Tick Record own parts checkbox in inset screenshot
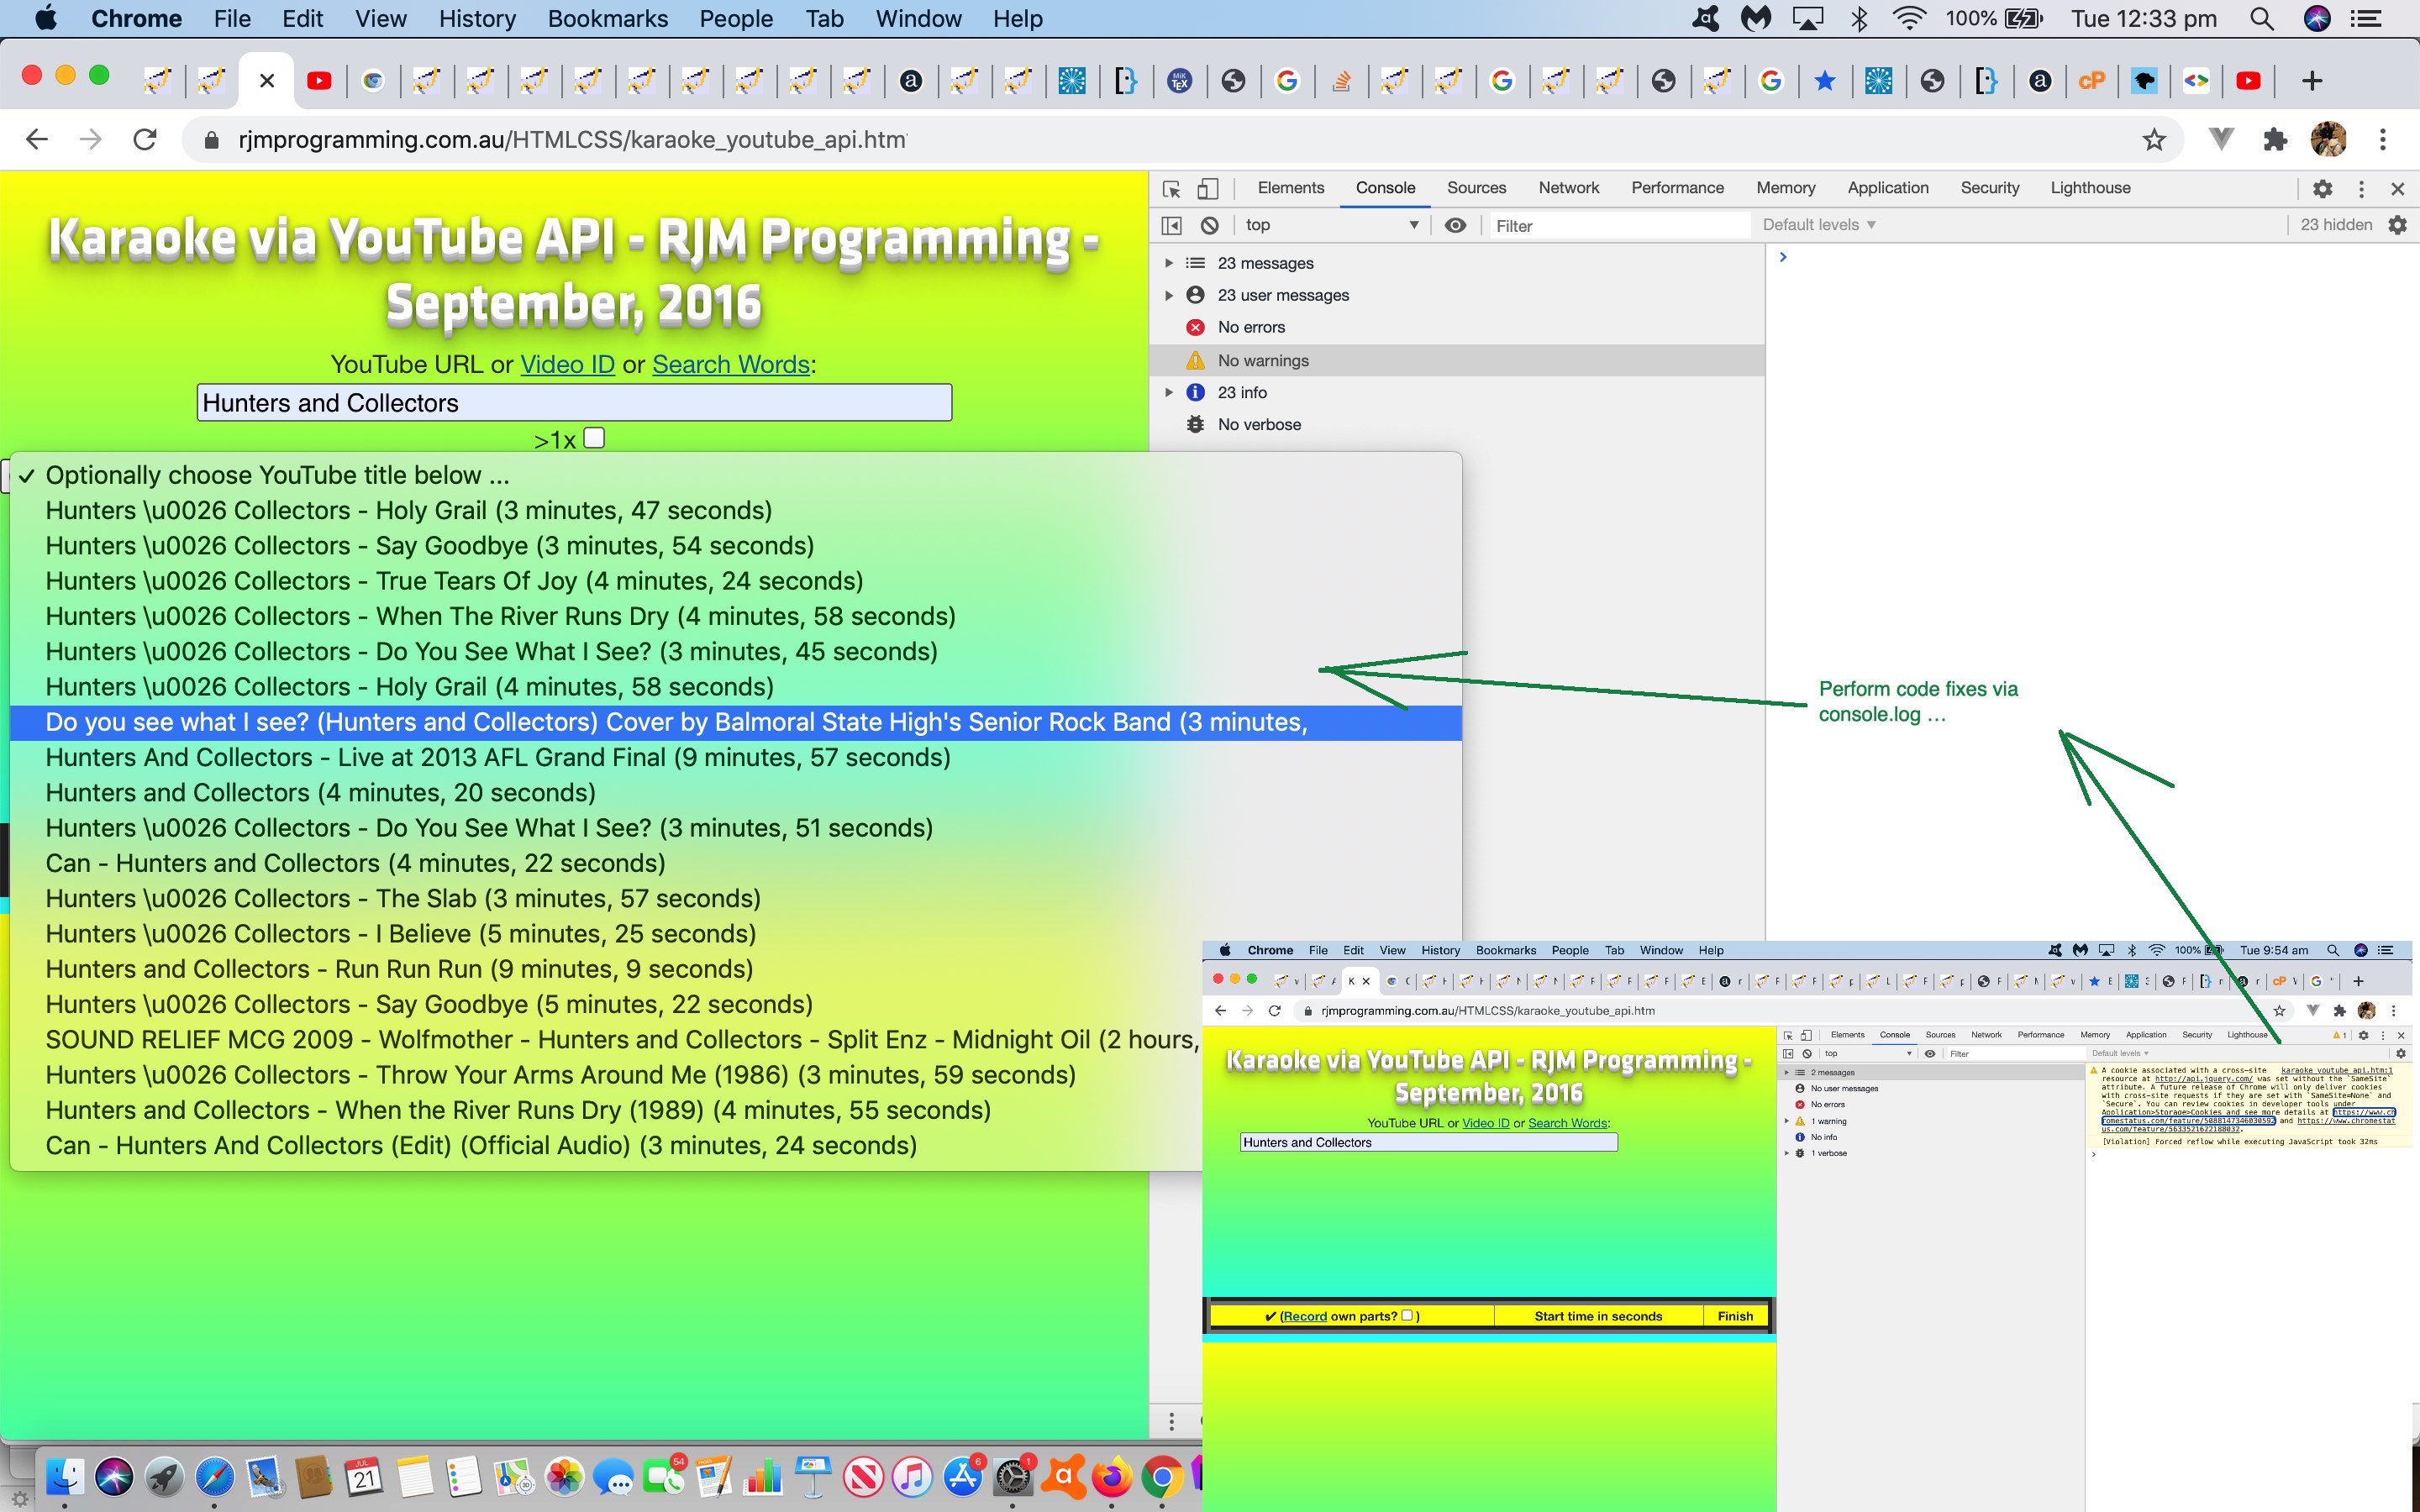The width and height of the screenshot is (2420, 1512). tap(1407, 1315)
